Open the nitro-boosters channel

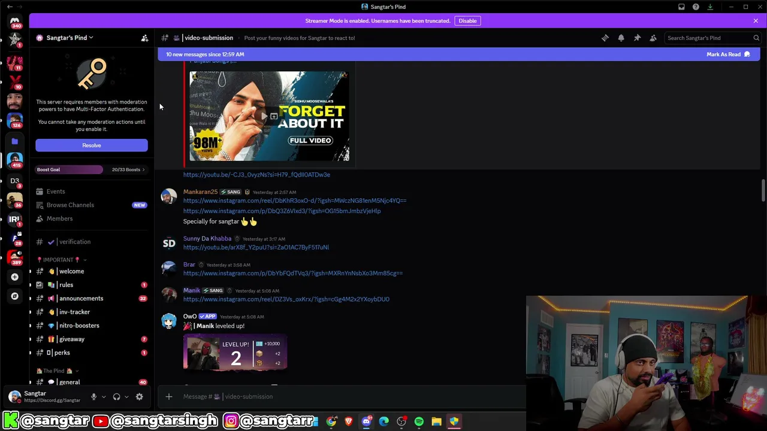click(91, 326)
